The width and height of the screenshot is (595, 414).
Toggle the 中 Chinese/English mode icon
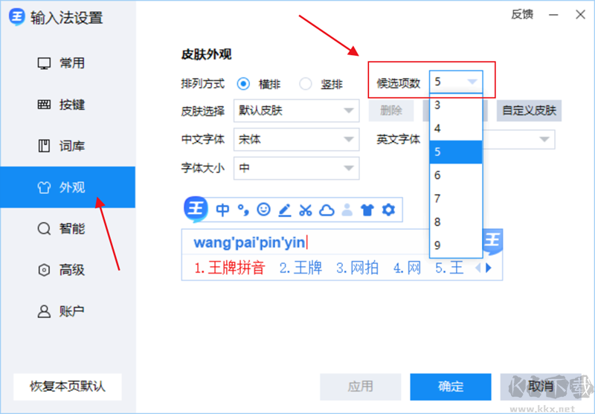(x=222, y=210)
